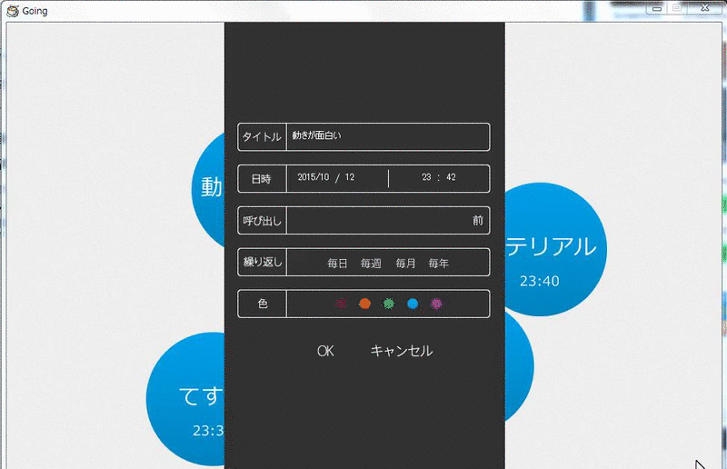This screenshot has width=727, height=469.
Task: Pick the blue color swatch
Action: coord(413,304)
